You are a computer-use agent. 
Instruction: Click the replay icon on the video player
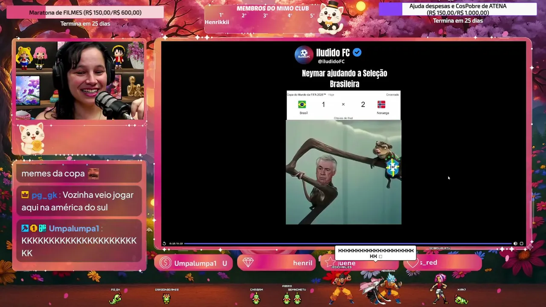[x=164, y=243]
